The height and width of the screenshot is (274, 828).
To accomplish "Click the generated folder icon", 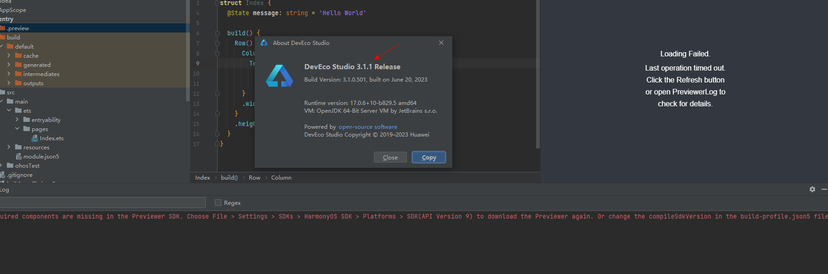I will tap(18, 65).
